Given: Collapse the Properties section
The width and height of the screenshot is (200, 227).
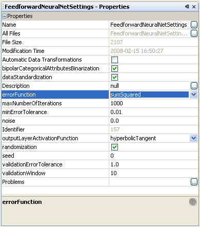Looking at the screenshot, I should pyautogui.click(x=5, y=16).
